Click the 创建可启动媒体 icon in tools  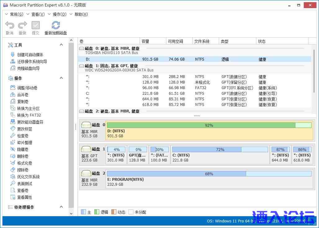(13, 54)
